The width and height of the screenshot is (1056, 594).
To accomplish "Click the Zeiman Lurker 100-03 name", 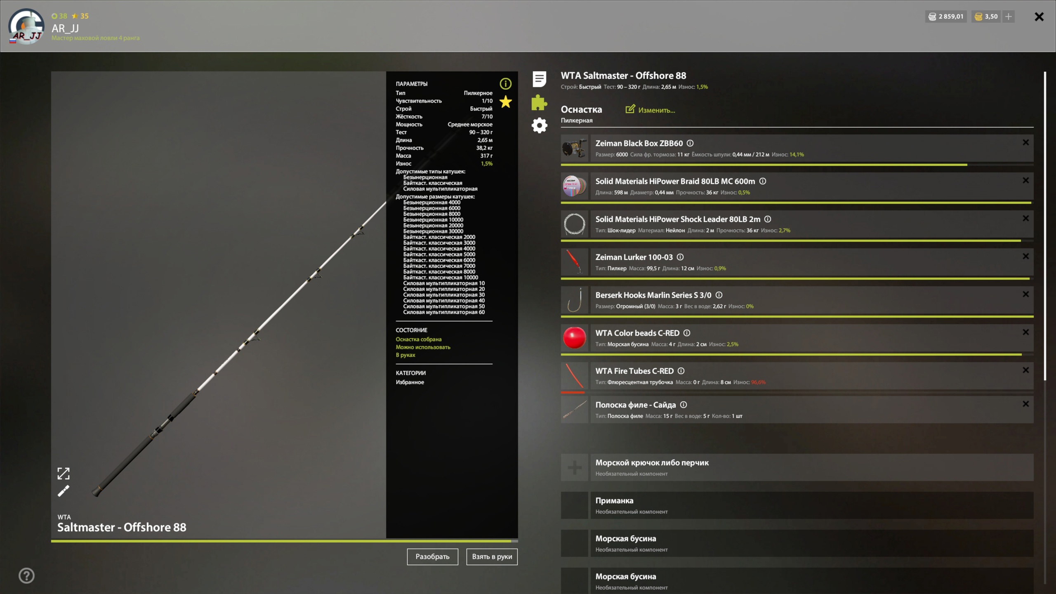I will [634, 257].
